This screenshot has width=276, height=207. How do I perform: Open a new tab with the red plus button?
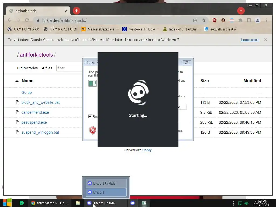tap(76, 11)
